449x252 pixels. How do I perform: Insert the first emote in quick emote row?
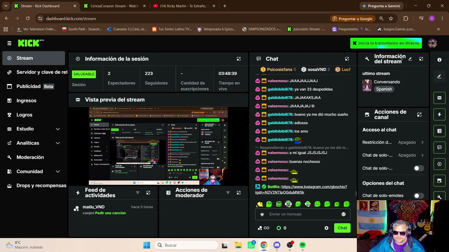coord(260,204)
